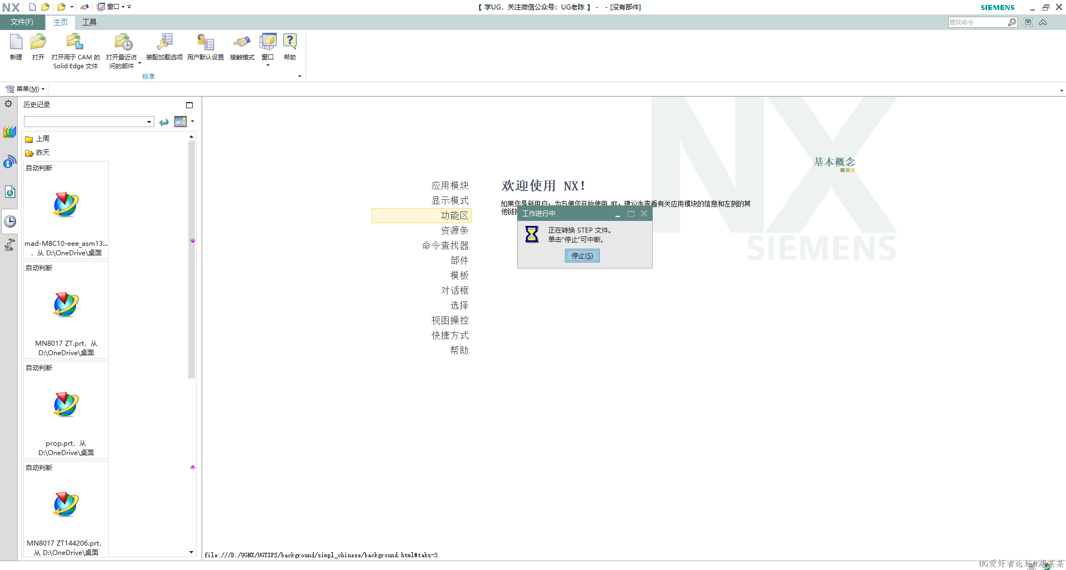The width and height of the screenshot is (1066, 570).
Task: Click 打开最近访问的部件 folder-clock icon
Action: (x=123, y=42)
